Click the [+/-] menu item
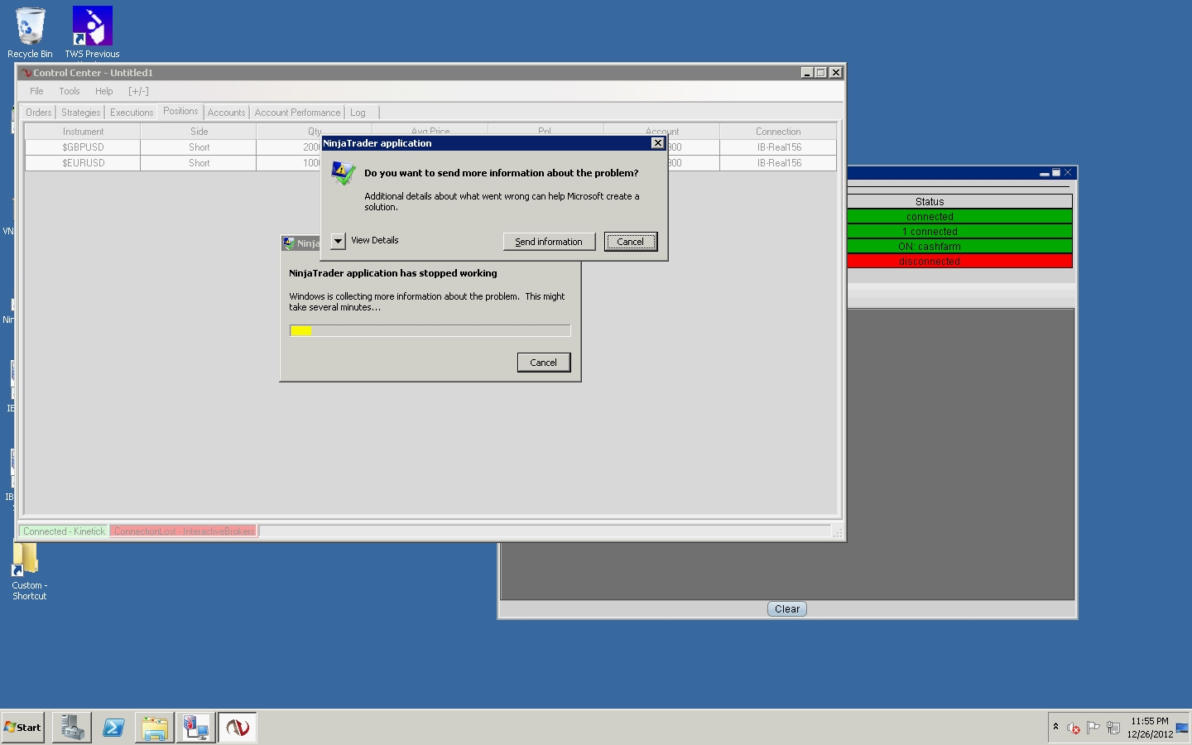 coord(138,91)
